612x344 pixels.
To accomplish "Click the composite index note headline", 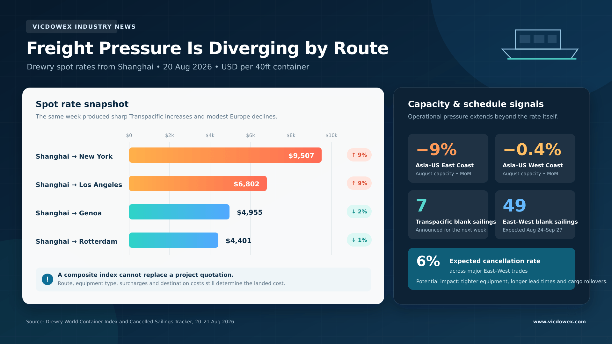I will point(146,275).
